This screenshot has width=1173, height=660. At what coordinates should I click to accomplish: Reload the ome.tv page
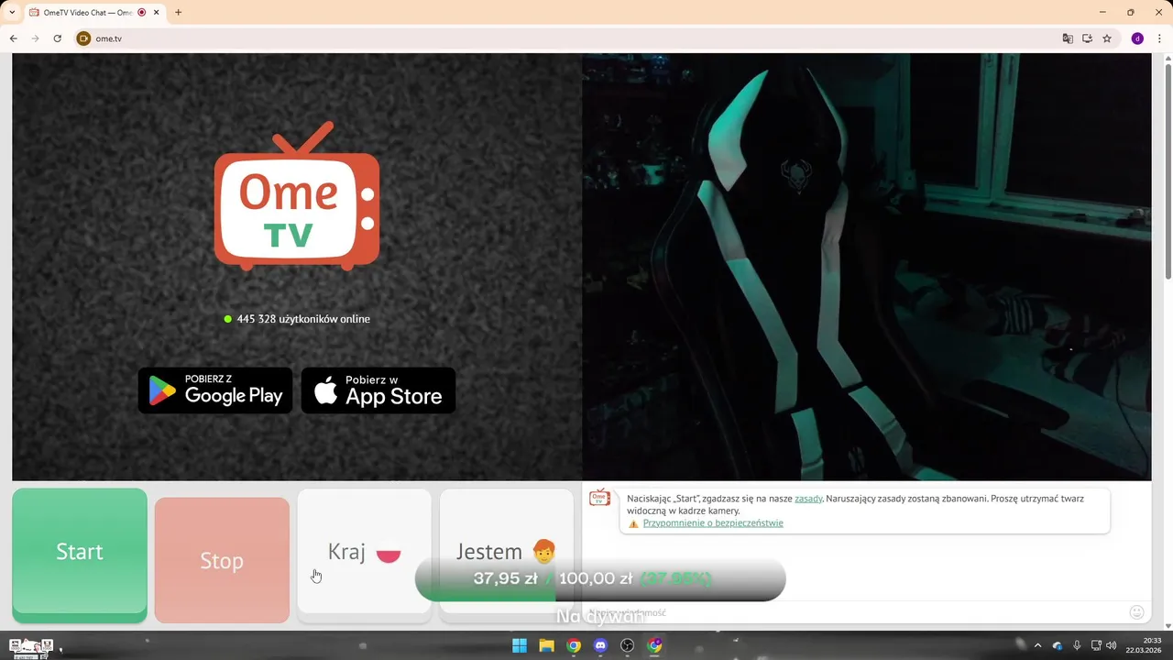(x=58, y=38)
